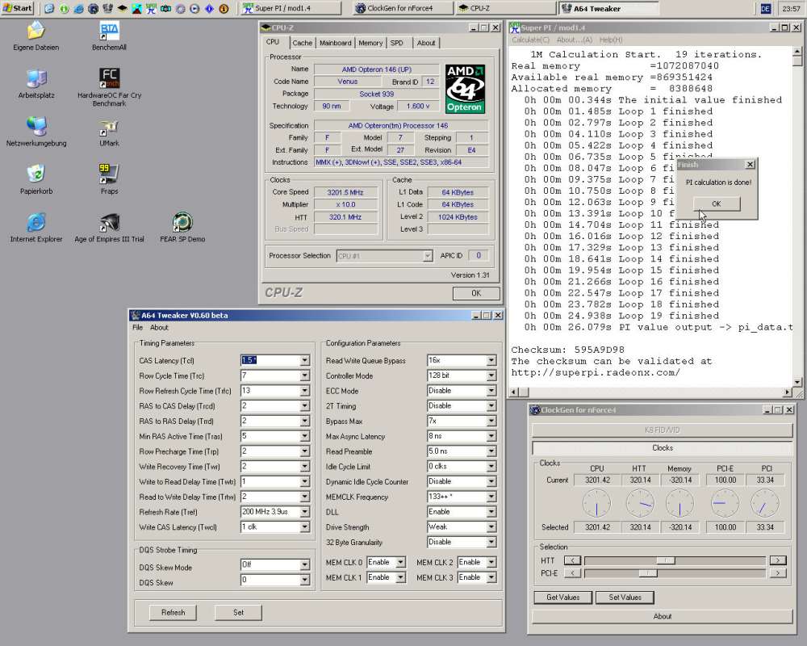Click the PCI-E slider thumb in ClockGen
The width and height of the screenshot is (807, 646).
[647, 573]
